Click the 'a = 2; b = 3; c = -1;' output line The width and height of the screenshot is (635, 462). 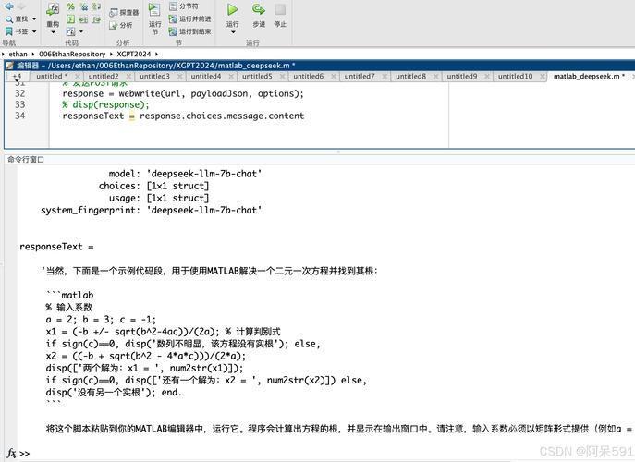tap(101, 320)
